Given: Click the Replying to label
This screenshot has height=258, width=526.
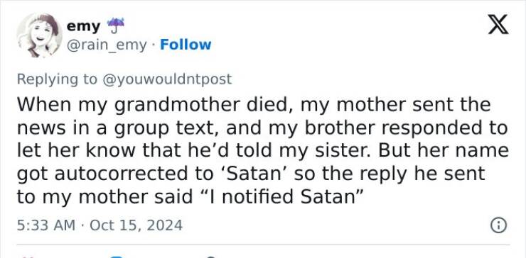Looking at the screenshot, I should pyautogui.click(x=57, y=79).
